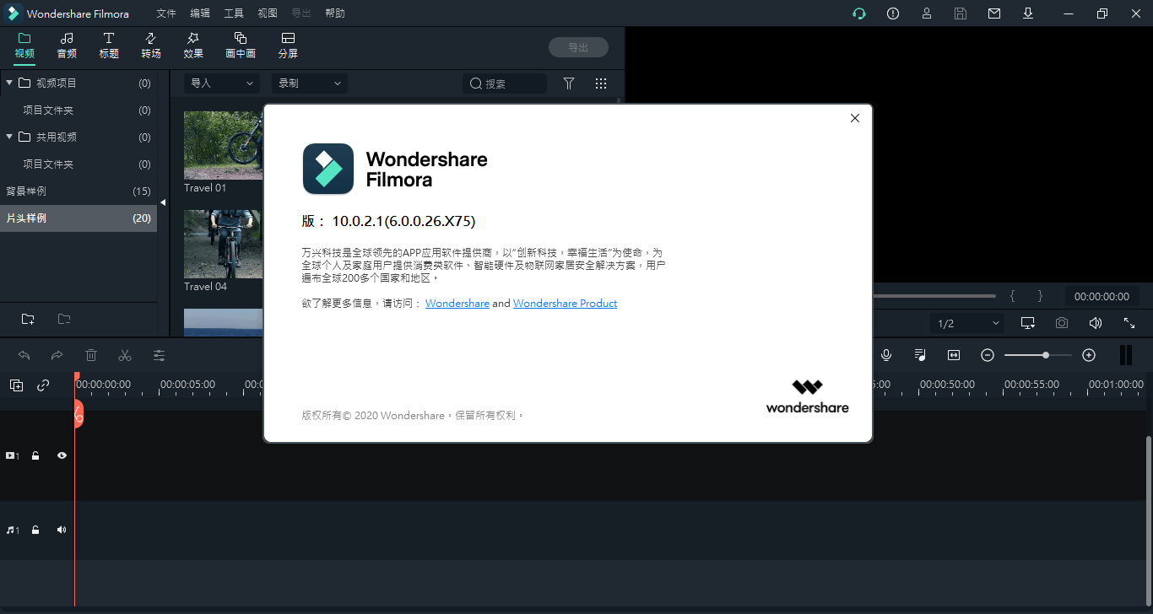This screenshot has width=1153, height=614.
Task: Zoom out timeline with minus icon
Action: [x=988, y=355]
